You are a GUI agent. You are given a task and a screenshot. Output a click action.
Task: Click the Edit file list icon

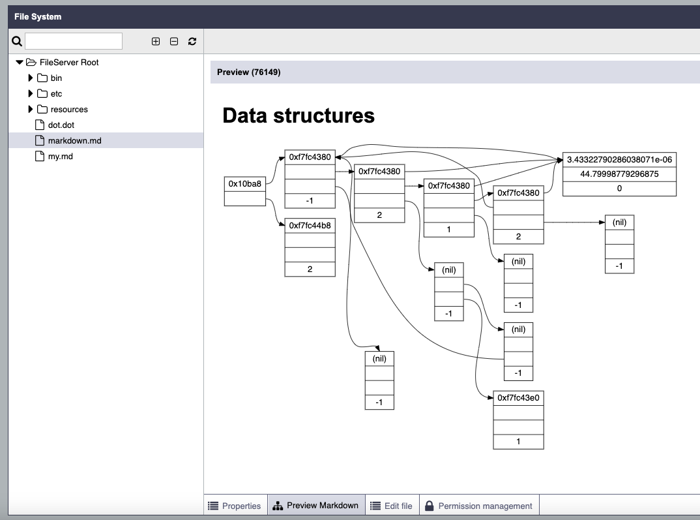point(375,506)
